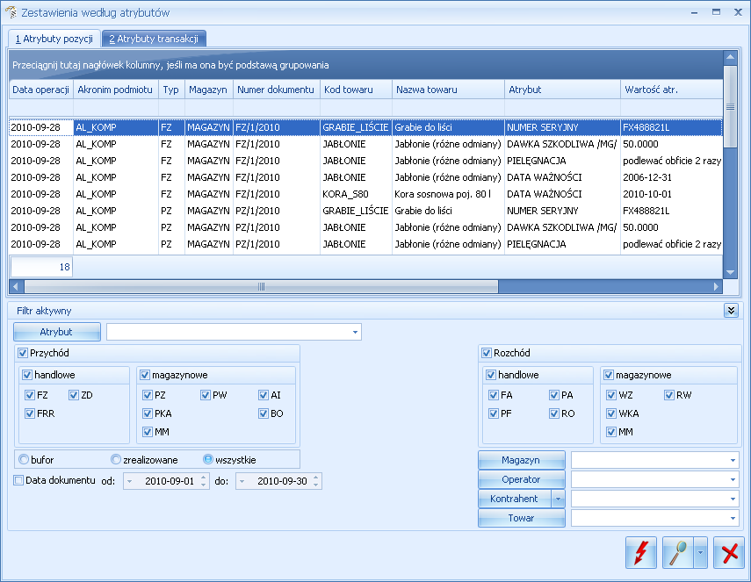Uncheck the ZD document type

74,395
